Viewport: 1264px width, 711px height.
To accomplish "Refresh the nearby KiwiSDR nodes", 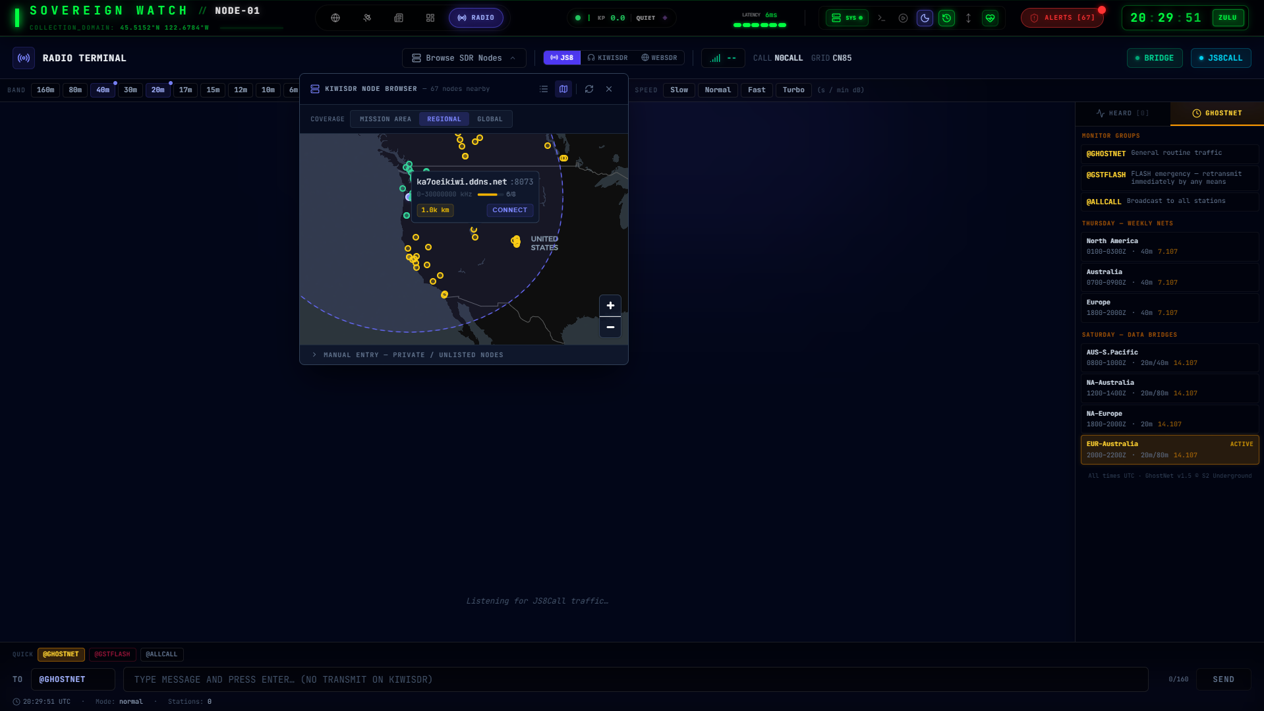I will (589, 89).
